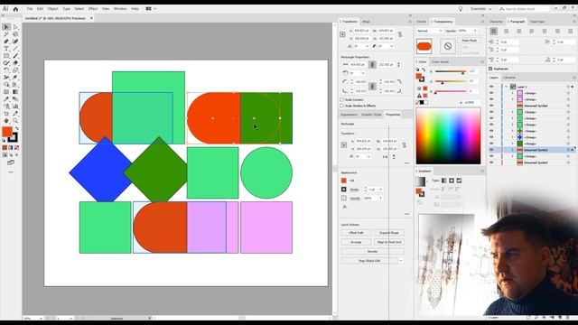This screenshot has width=578, height=325.
Task: Select the Rectangle tool
Action: click(6, 56)
